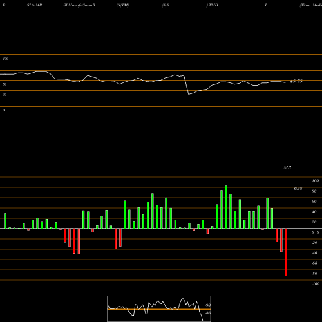Image resolution: width=322 pixels, height=322 pixels.
Task: Click the MR axis label -80
Action: (x=314, y=274)
